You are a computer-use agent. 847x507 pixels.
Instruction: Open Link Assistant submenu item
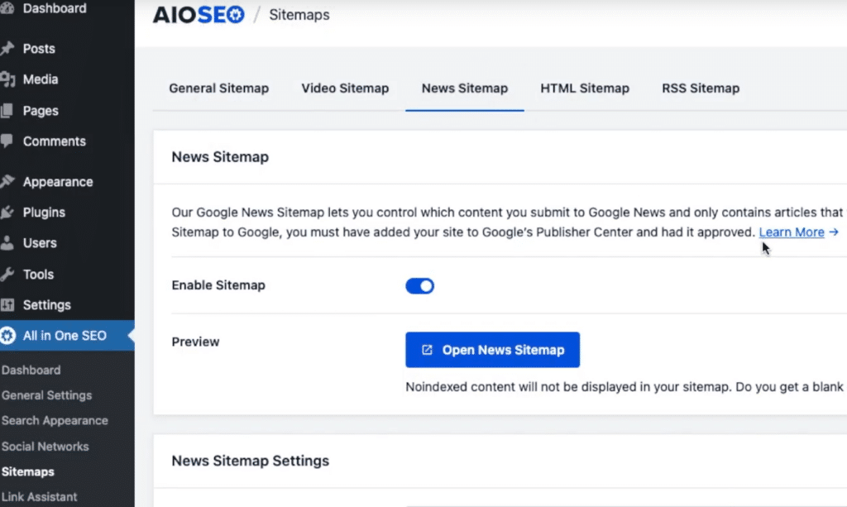coord(40,497)
